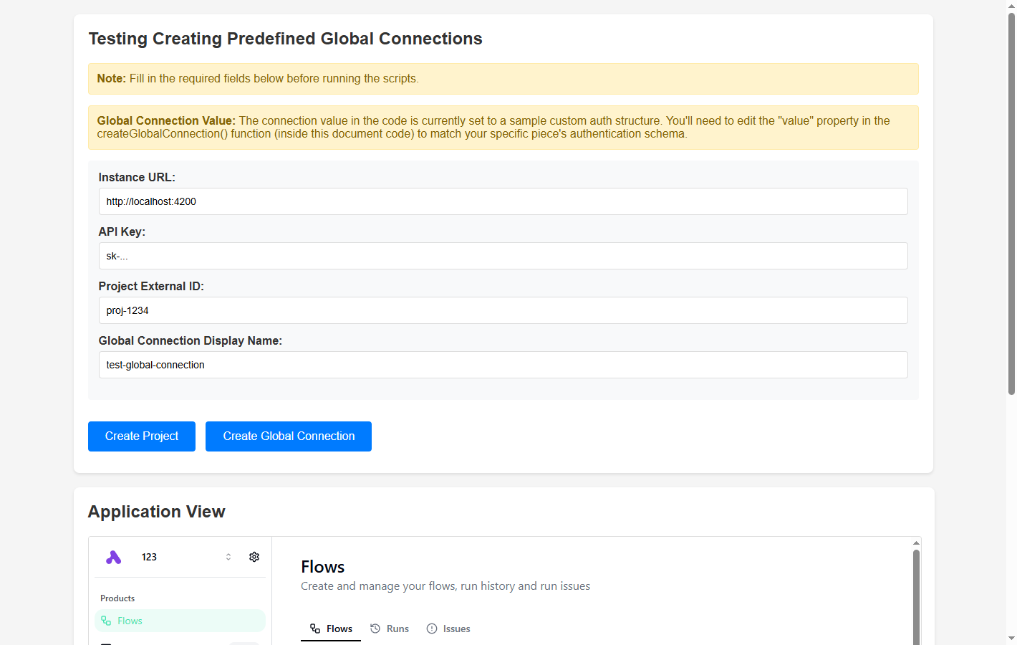Select the Project External ID field
This screenshot has width=1017, height=645.
pos(503,310)
